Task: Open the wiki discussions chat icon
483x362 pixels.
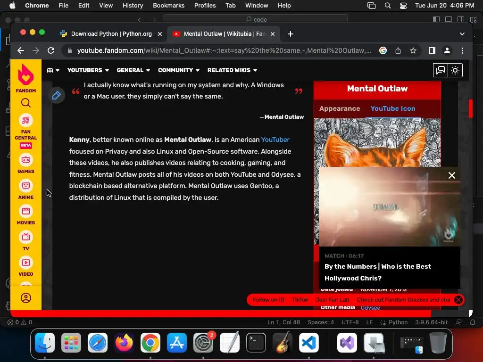Action: point(441,70)
